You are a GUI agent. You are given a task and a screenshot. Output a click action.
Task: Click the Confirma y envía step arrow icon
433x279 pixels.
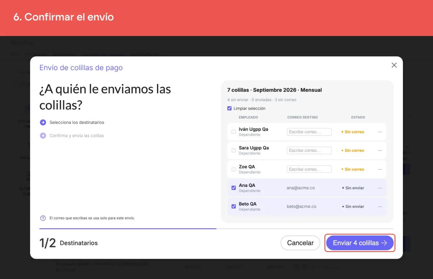point(43,136)
